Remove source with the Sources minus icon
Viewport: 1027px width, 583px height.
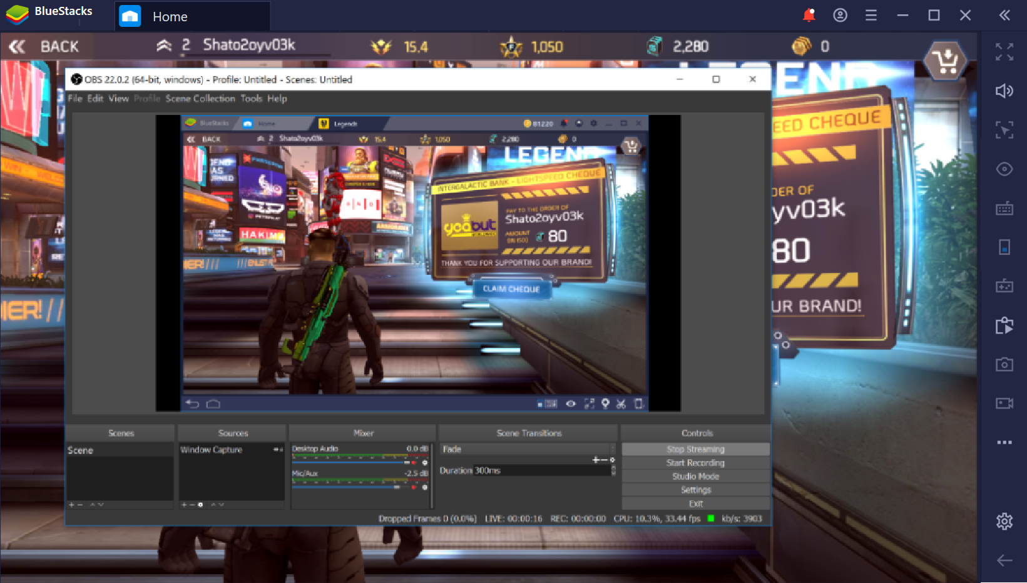(192, 505)
